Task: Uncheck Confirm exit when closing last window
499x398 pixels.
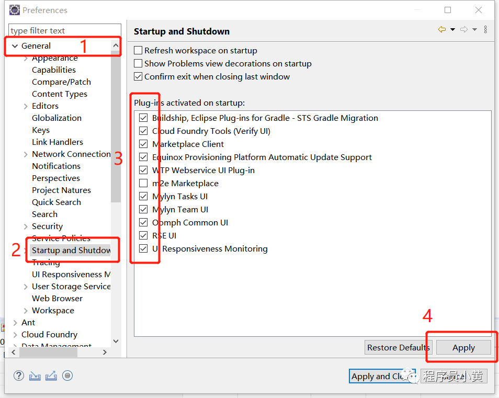Action: [x=138, y=77]
